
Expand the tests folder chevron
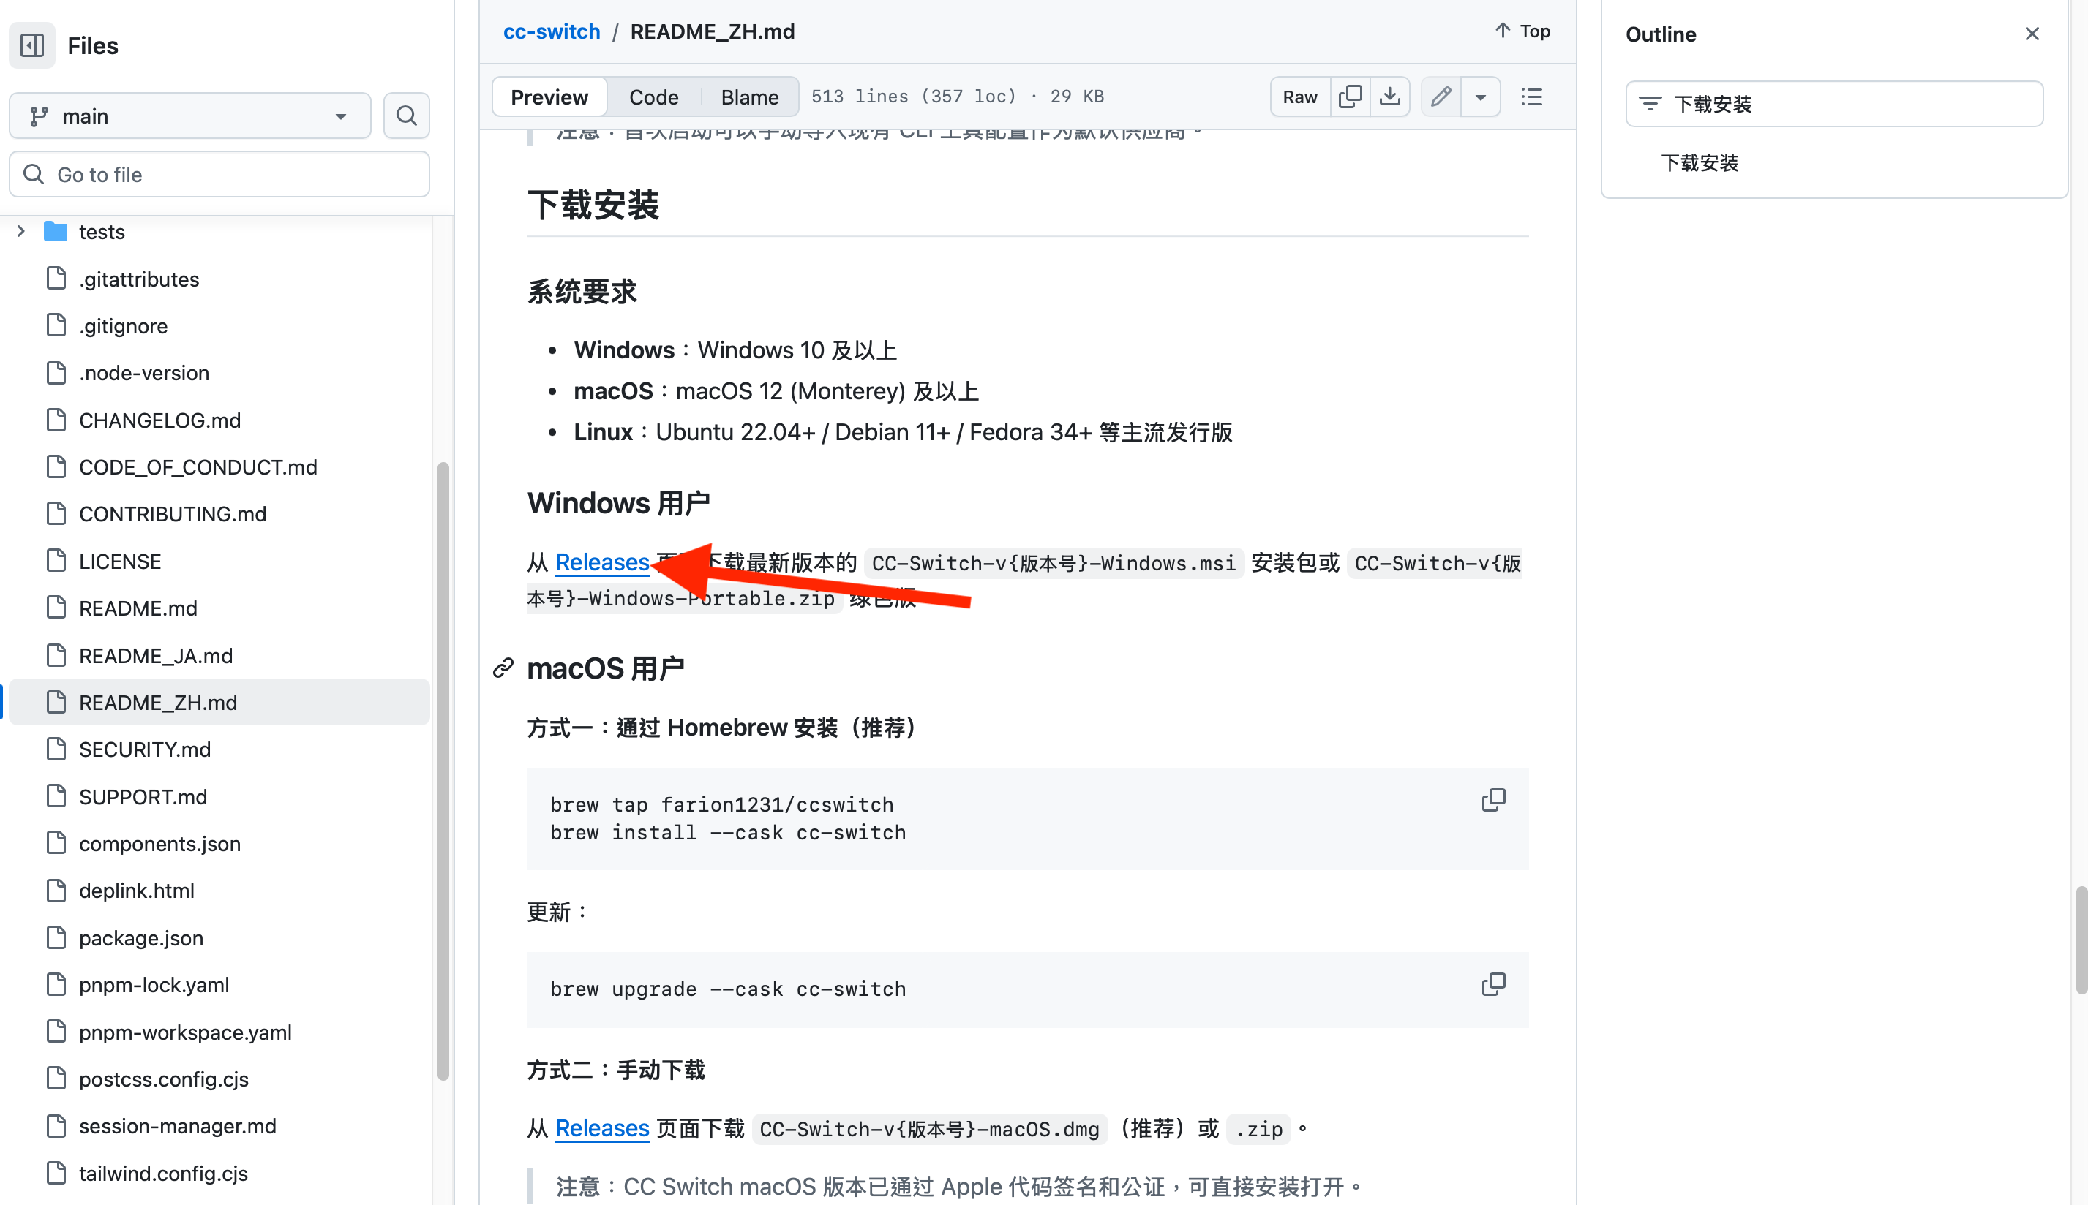[21, 232]
